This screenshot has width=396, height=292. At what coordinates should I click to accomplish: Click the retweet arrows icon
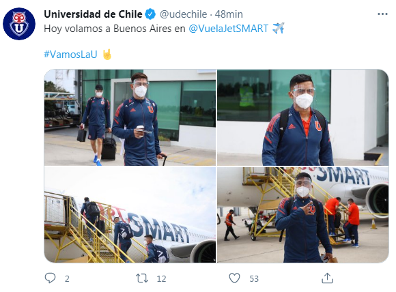point(142,278)
